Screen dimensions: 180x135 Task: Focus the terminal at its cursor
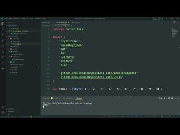click(x=43, y=107)
